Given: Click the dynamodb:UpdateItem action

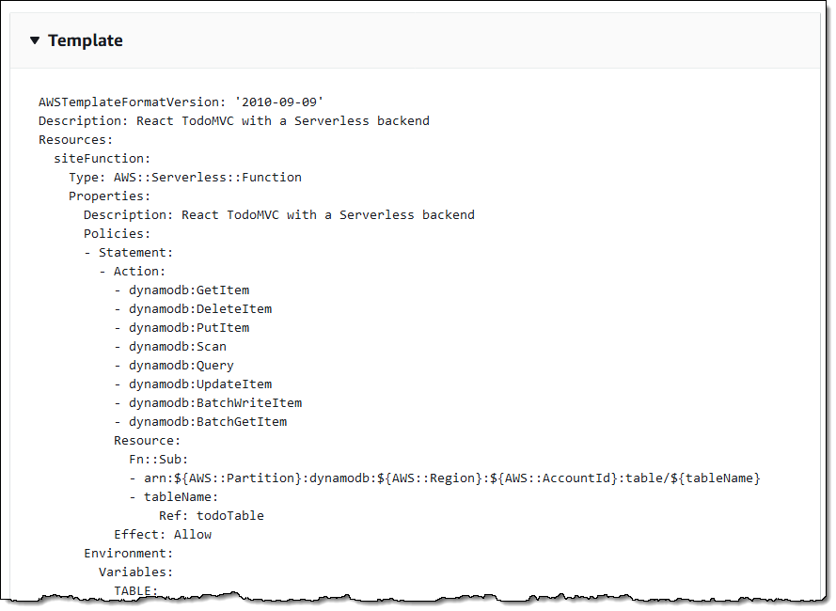Looking at the screenshot, I should click(199, 384).
